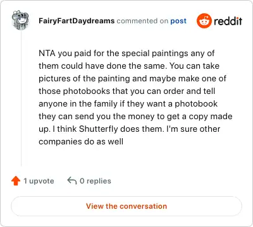The height and width of the screenshot is (227, 253).
Task: Click the word Shutterfly in the comment
Action: 98,129
